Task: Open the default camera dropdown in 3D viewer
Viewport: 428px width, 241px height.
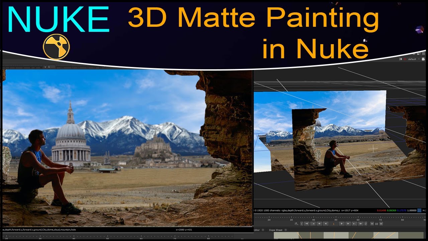Action: (x=414, y=59)
